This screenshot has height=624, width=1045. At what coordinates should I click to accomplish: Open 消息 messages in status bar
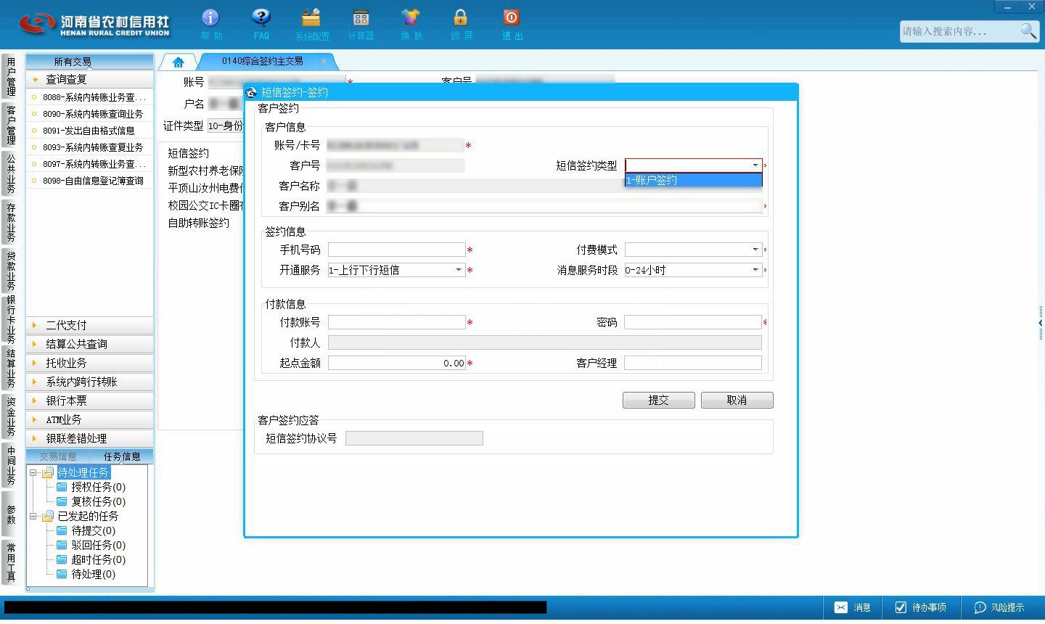[853, 607]
